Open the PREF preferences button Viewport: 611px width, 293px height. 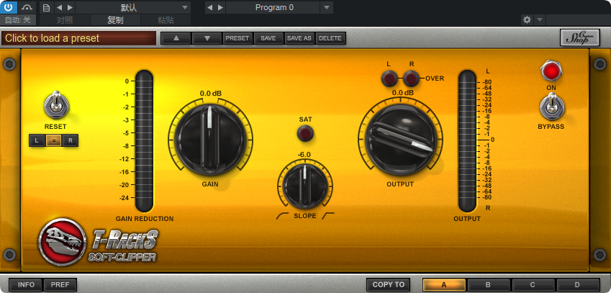[60, 285]
